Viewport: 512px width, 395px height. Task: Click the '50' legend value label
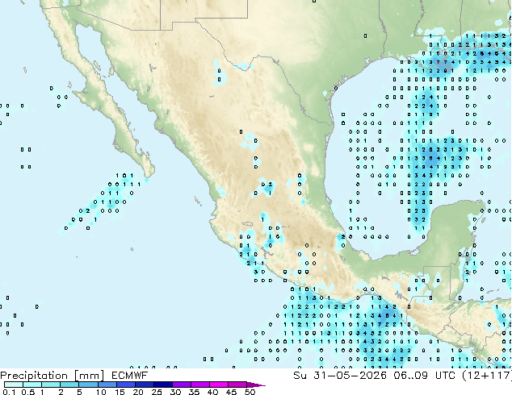pos(250,392)
